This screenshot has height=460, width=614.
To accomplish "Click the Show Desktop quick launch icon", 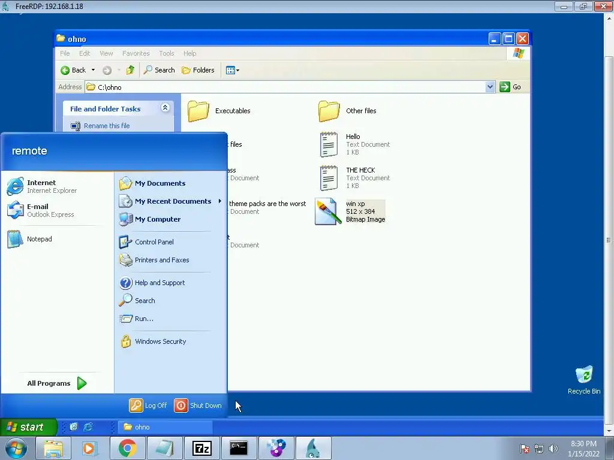I will pos(74,426).
